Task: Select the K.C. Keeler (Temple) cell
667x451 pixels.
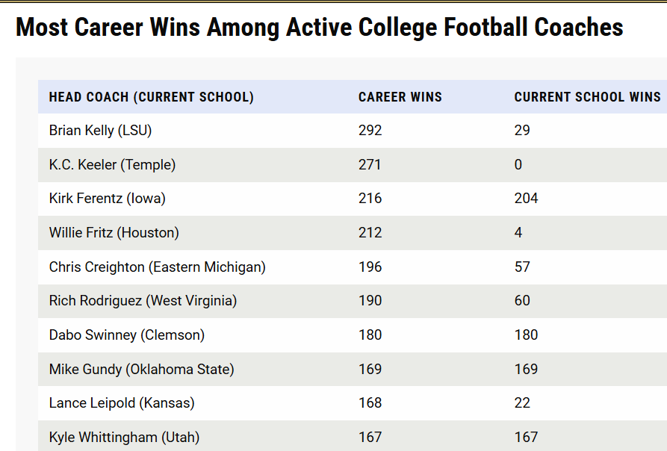Action: (x=112, y=165)
